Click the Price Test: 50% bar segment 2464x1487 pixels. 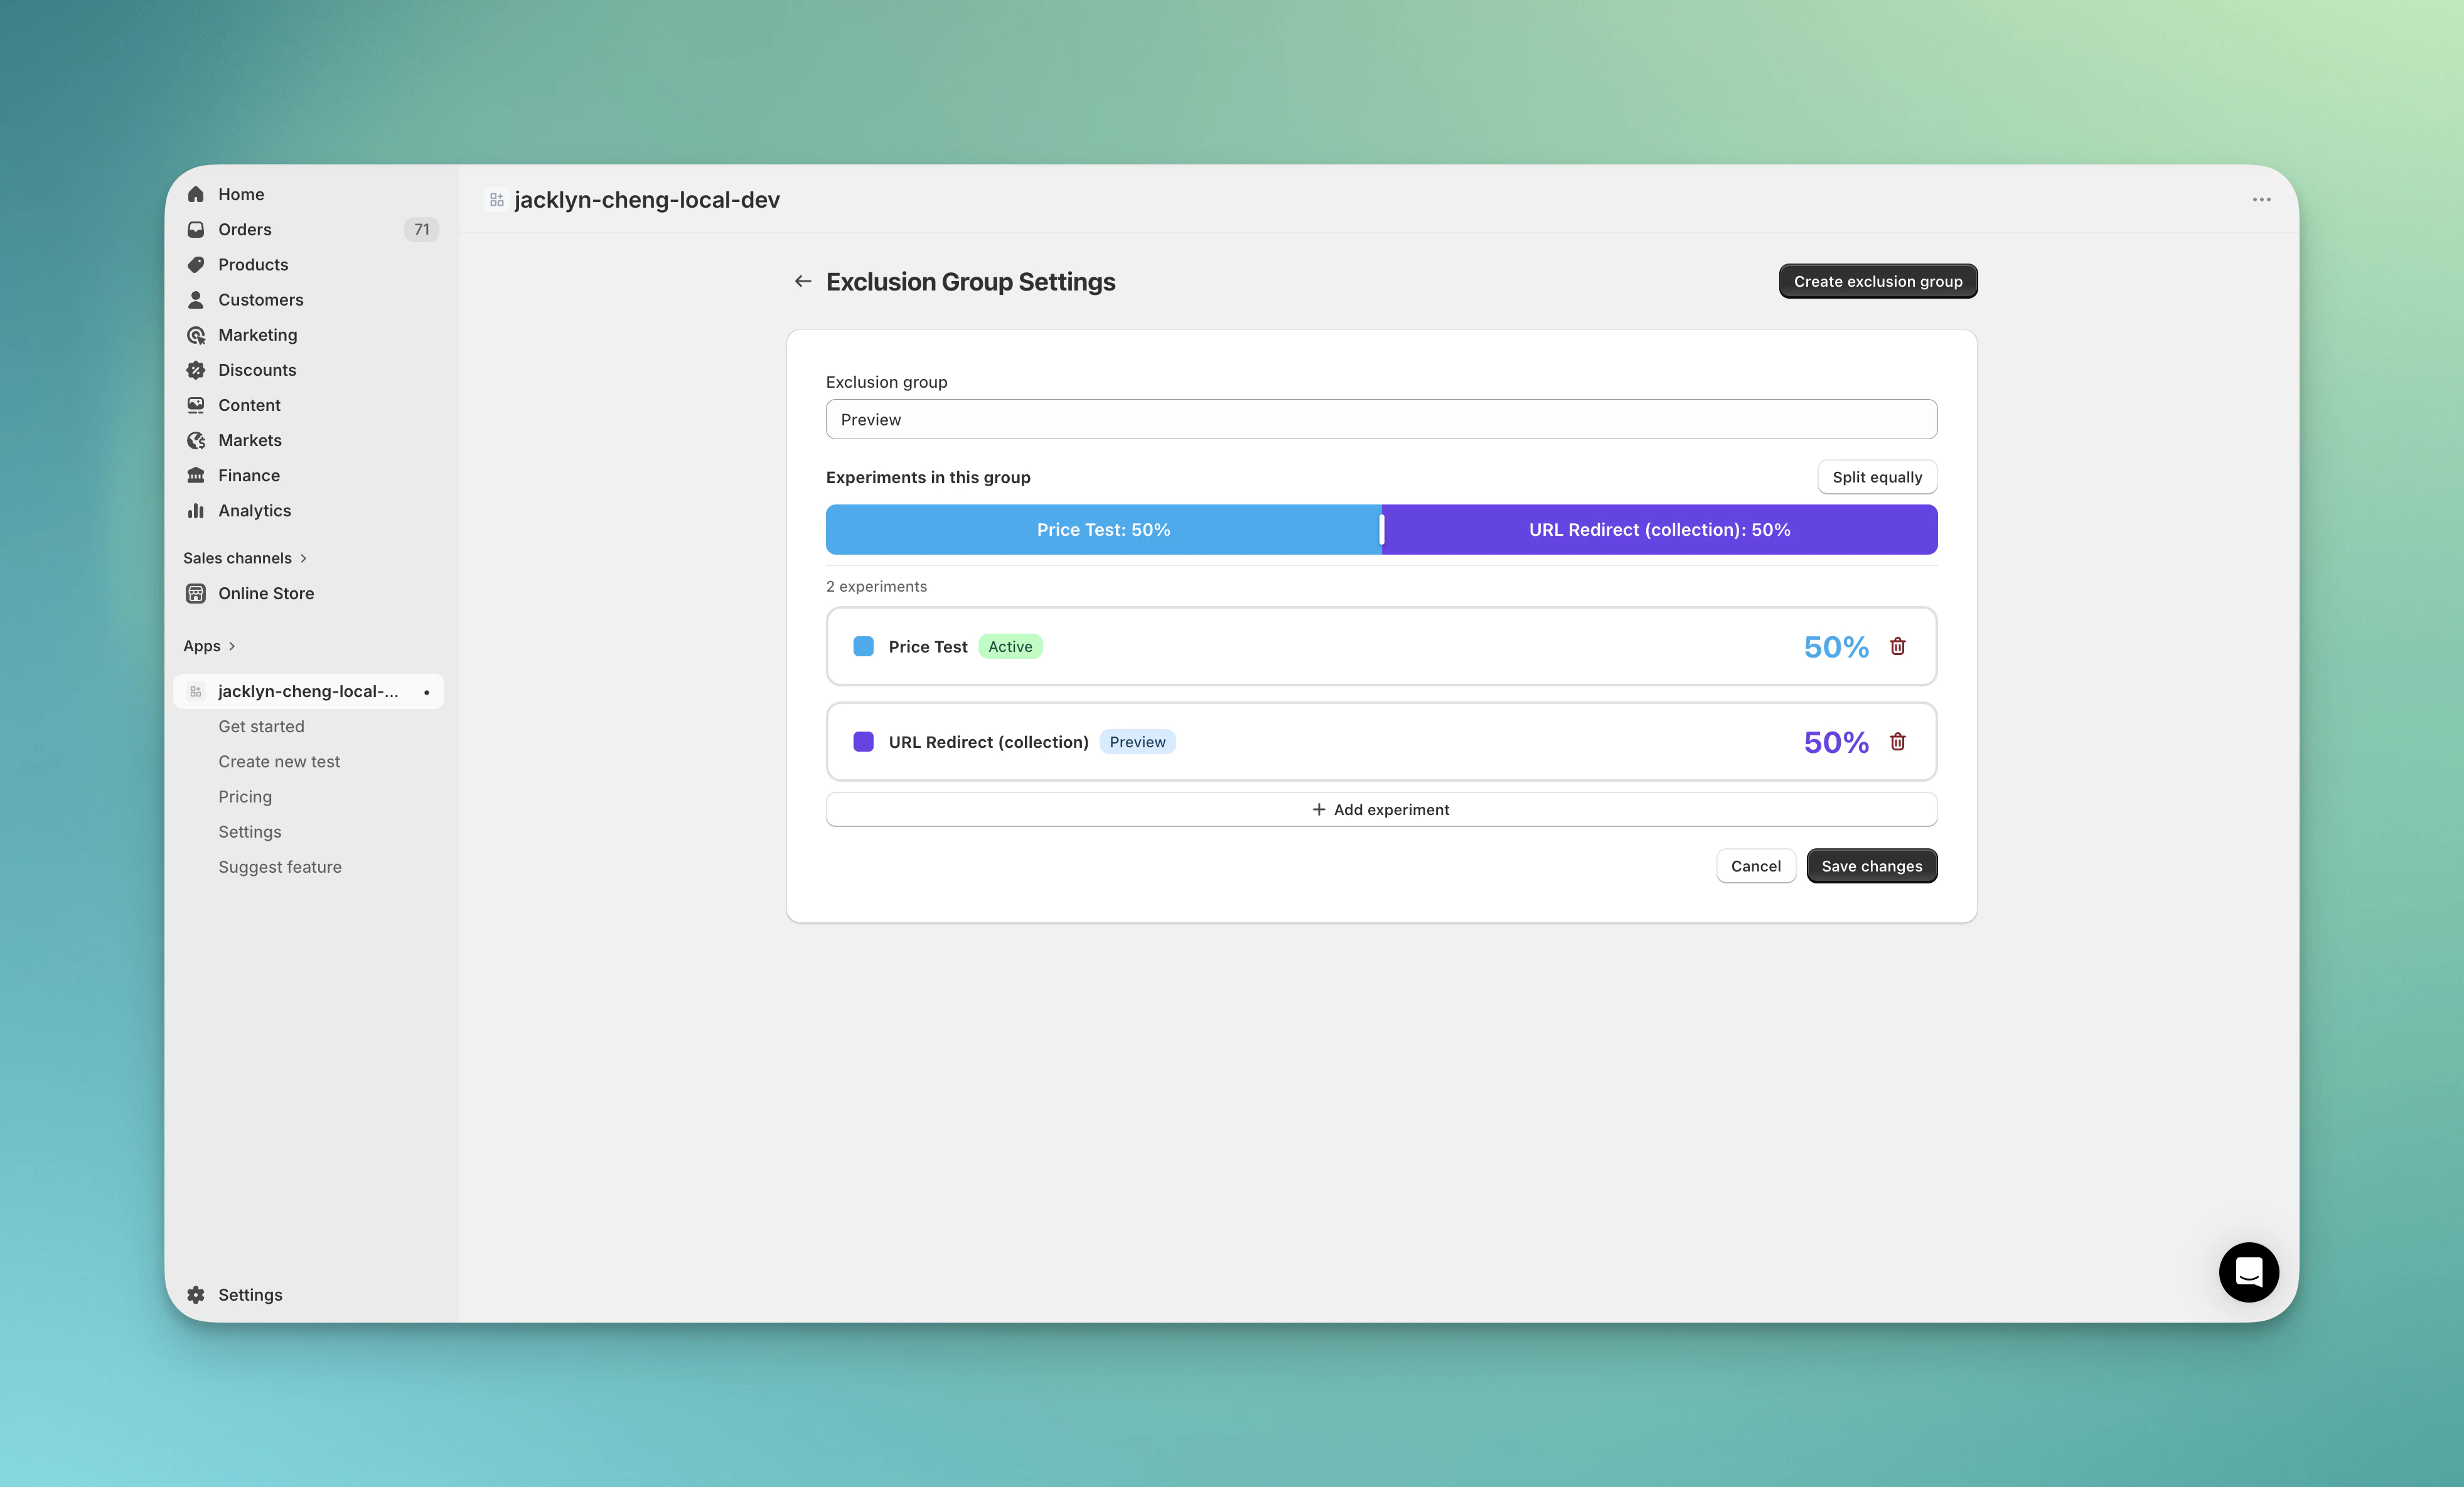[x=1103, y=529]
